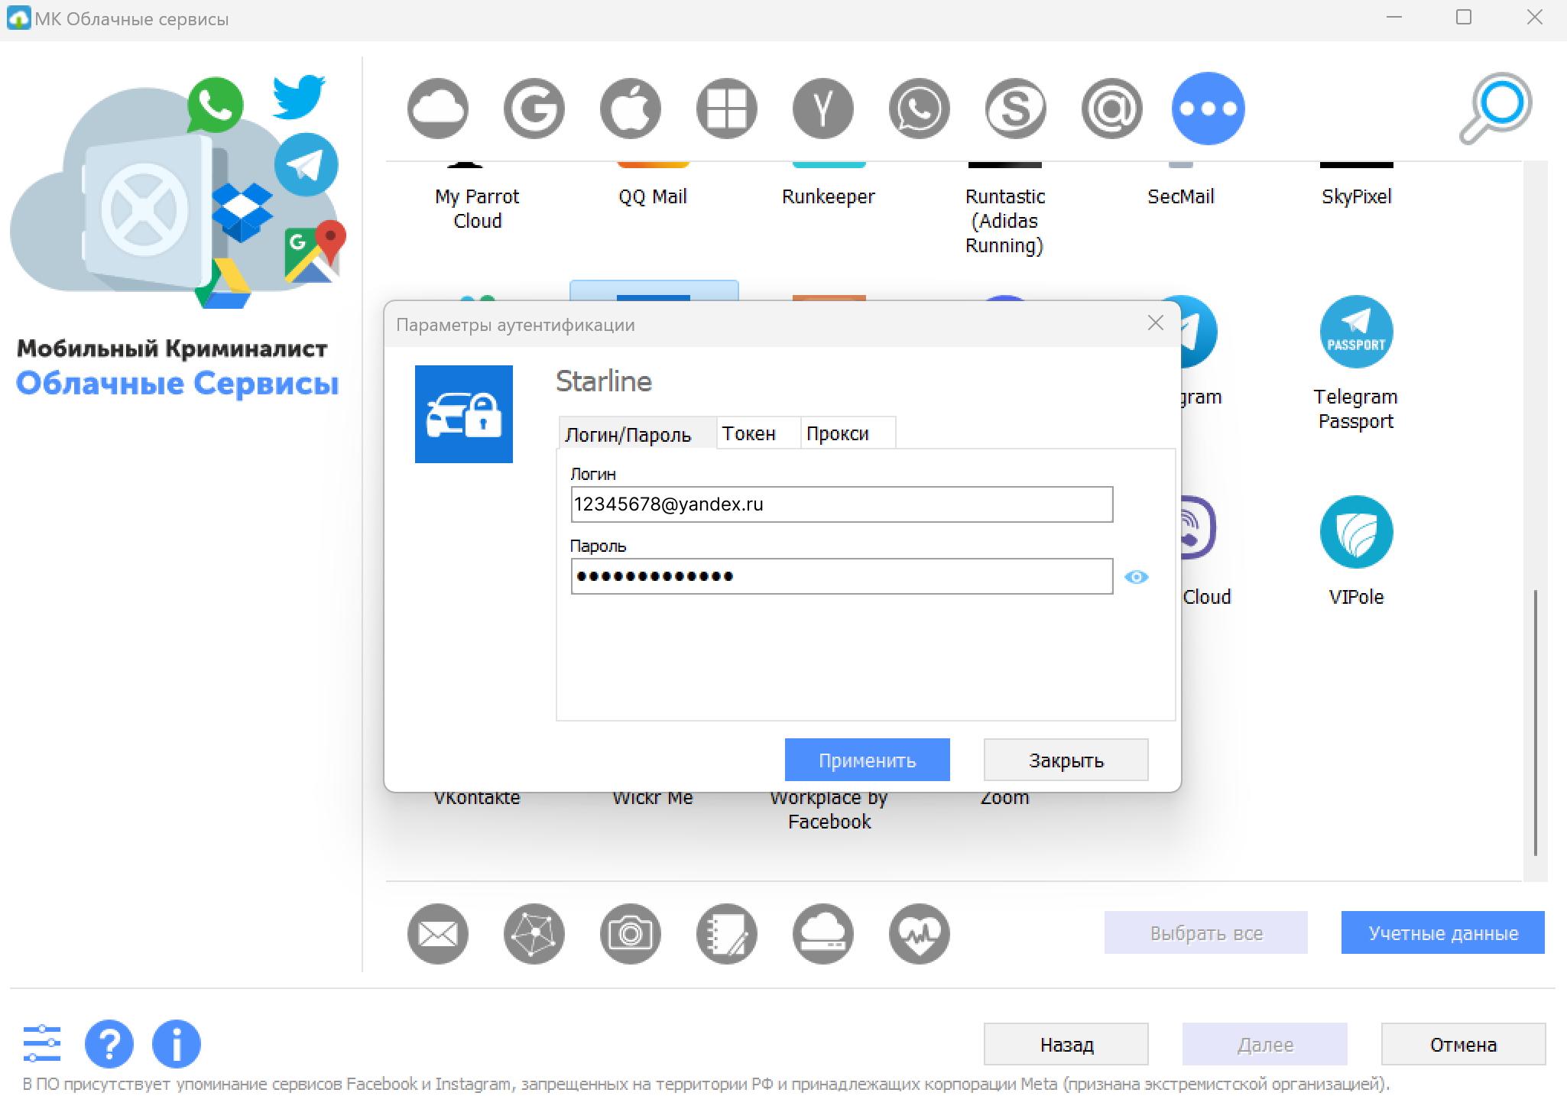Select the VIPole service icon

tap(1356, 550)
